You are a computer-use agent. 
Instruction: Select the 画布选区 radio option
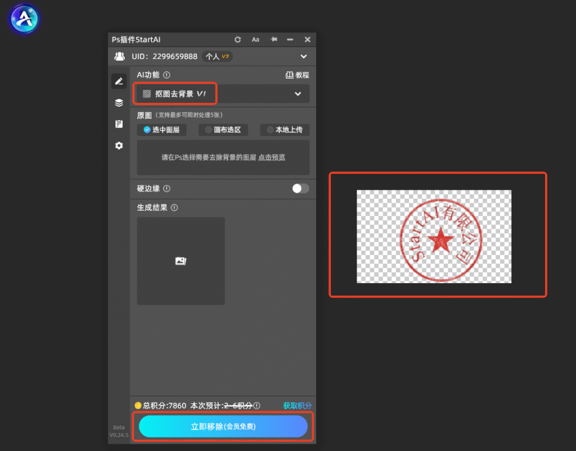click(x=223, y=130)
